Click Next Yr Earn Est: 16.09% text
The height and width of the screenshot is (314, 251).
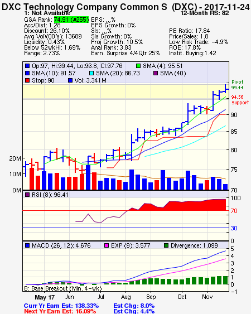[60, 311]
